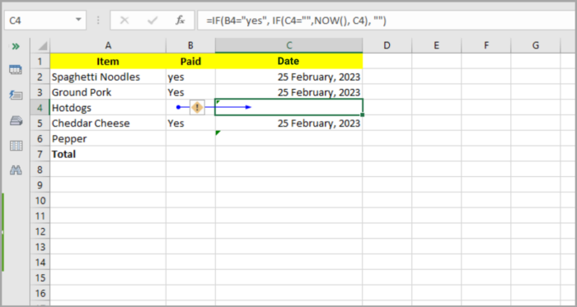Select row 16 header
The height and width of the screenshot is (307, 577).
click(x=40, y=293)
